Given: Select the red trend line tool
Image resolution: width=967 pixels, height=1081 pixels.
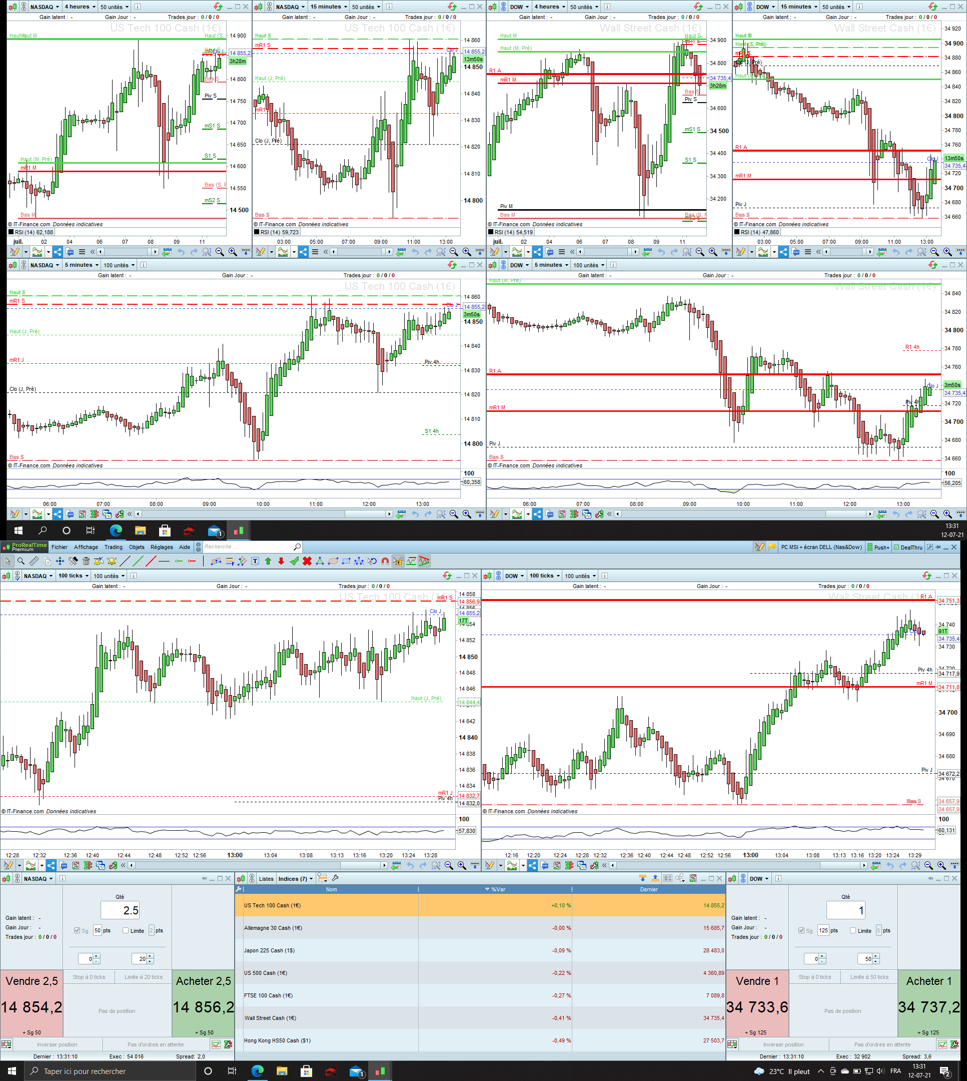Looking at the screenshot, I should point(151,561).
